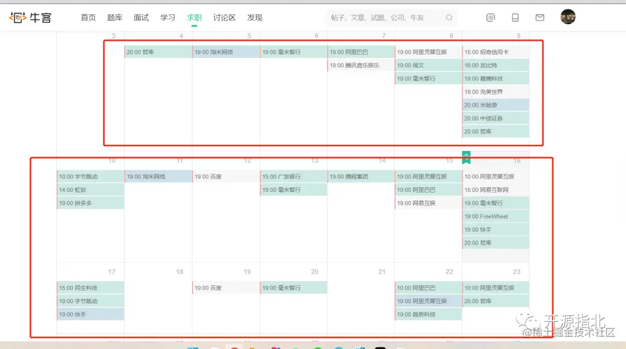Screen dimensions: 626x349
Task: Select 20:00 哲库 event on day 23
Action: pos(496,301)
